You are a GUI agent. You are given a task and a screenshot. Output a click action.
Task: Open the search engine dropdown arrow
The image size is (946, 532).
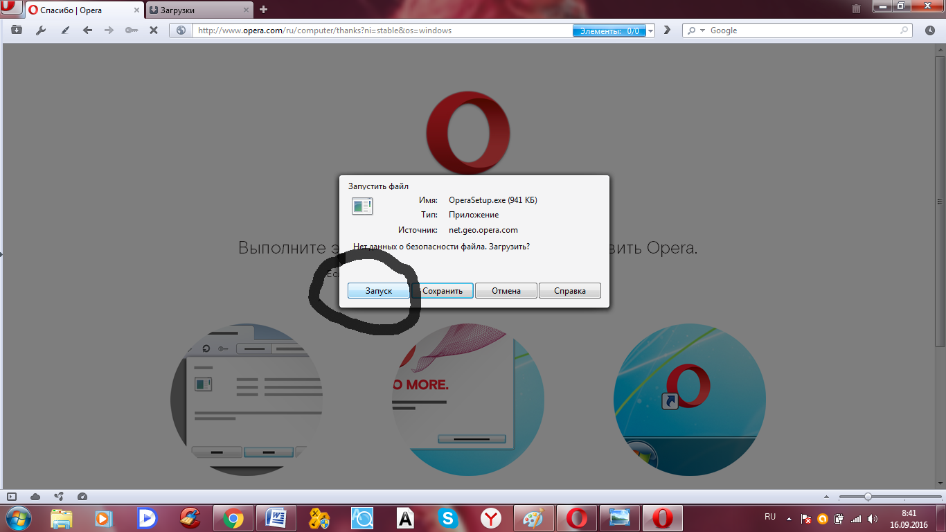(702, 30)
